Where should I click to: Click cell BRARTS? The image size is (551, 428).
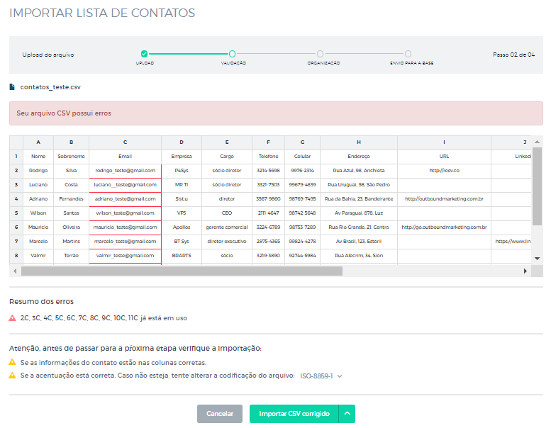tap(182, 256)
